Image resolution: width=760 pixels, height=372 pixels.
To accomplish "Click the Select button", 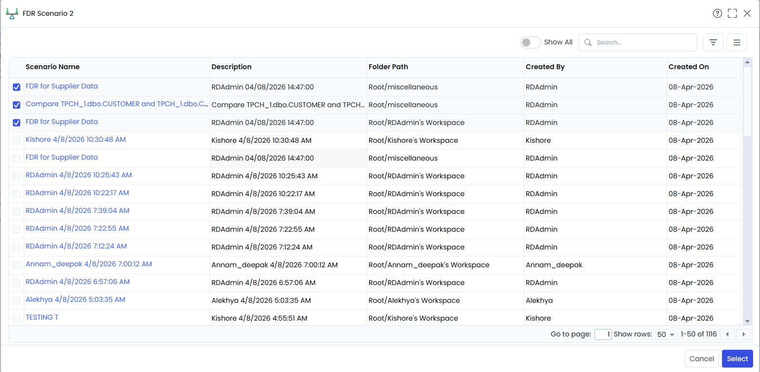I will (737, 359).
